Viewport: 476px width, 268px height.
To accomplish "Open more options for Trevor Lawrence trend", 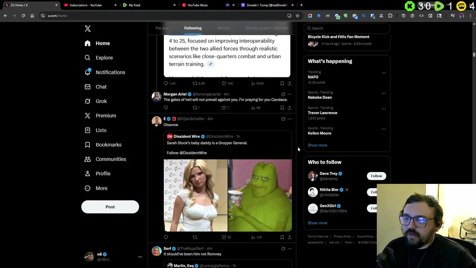I will pos(384,109).
